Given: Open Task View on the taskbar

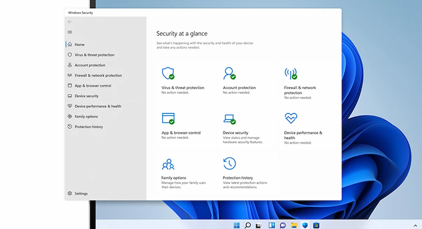Looking at the screenshot, I should 259,225.
